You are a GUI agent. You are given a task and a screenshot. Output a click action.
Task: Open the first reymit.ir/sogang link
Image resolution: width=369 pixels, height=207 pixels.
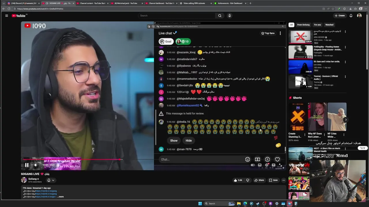46,191
